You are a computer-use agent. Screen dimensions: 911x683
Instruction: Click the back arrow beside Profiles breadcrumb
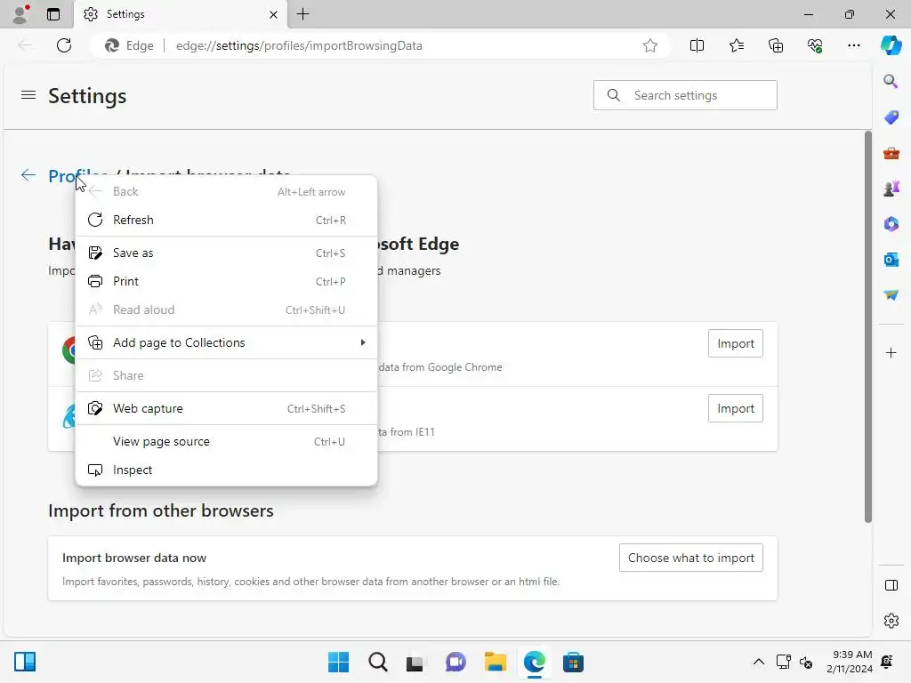[28, 175]
